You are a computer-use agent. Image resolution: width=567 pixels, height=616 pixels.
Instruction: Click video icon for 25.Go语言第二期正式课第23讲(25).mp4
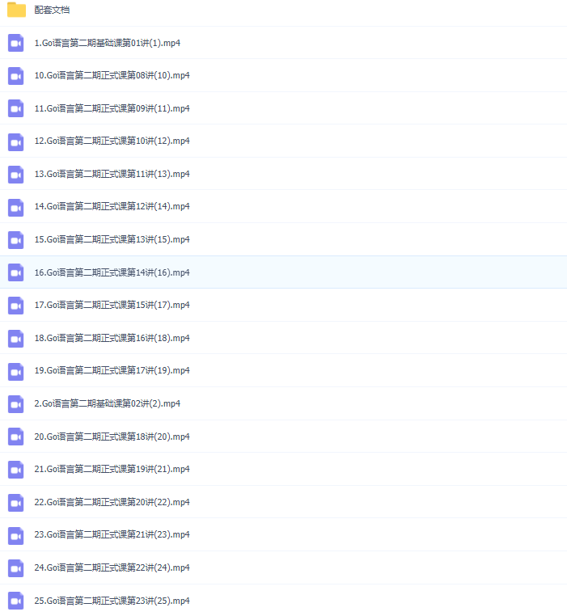click(15, 601)
